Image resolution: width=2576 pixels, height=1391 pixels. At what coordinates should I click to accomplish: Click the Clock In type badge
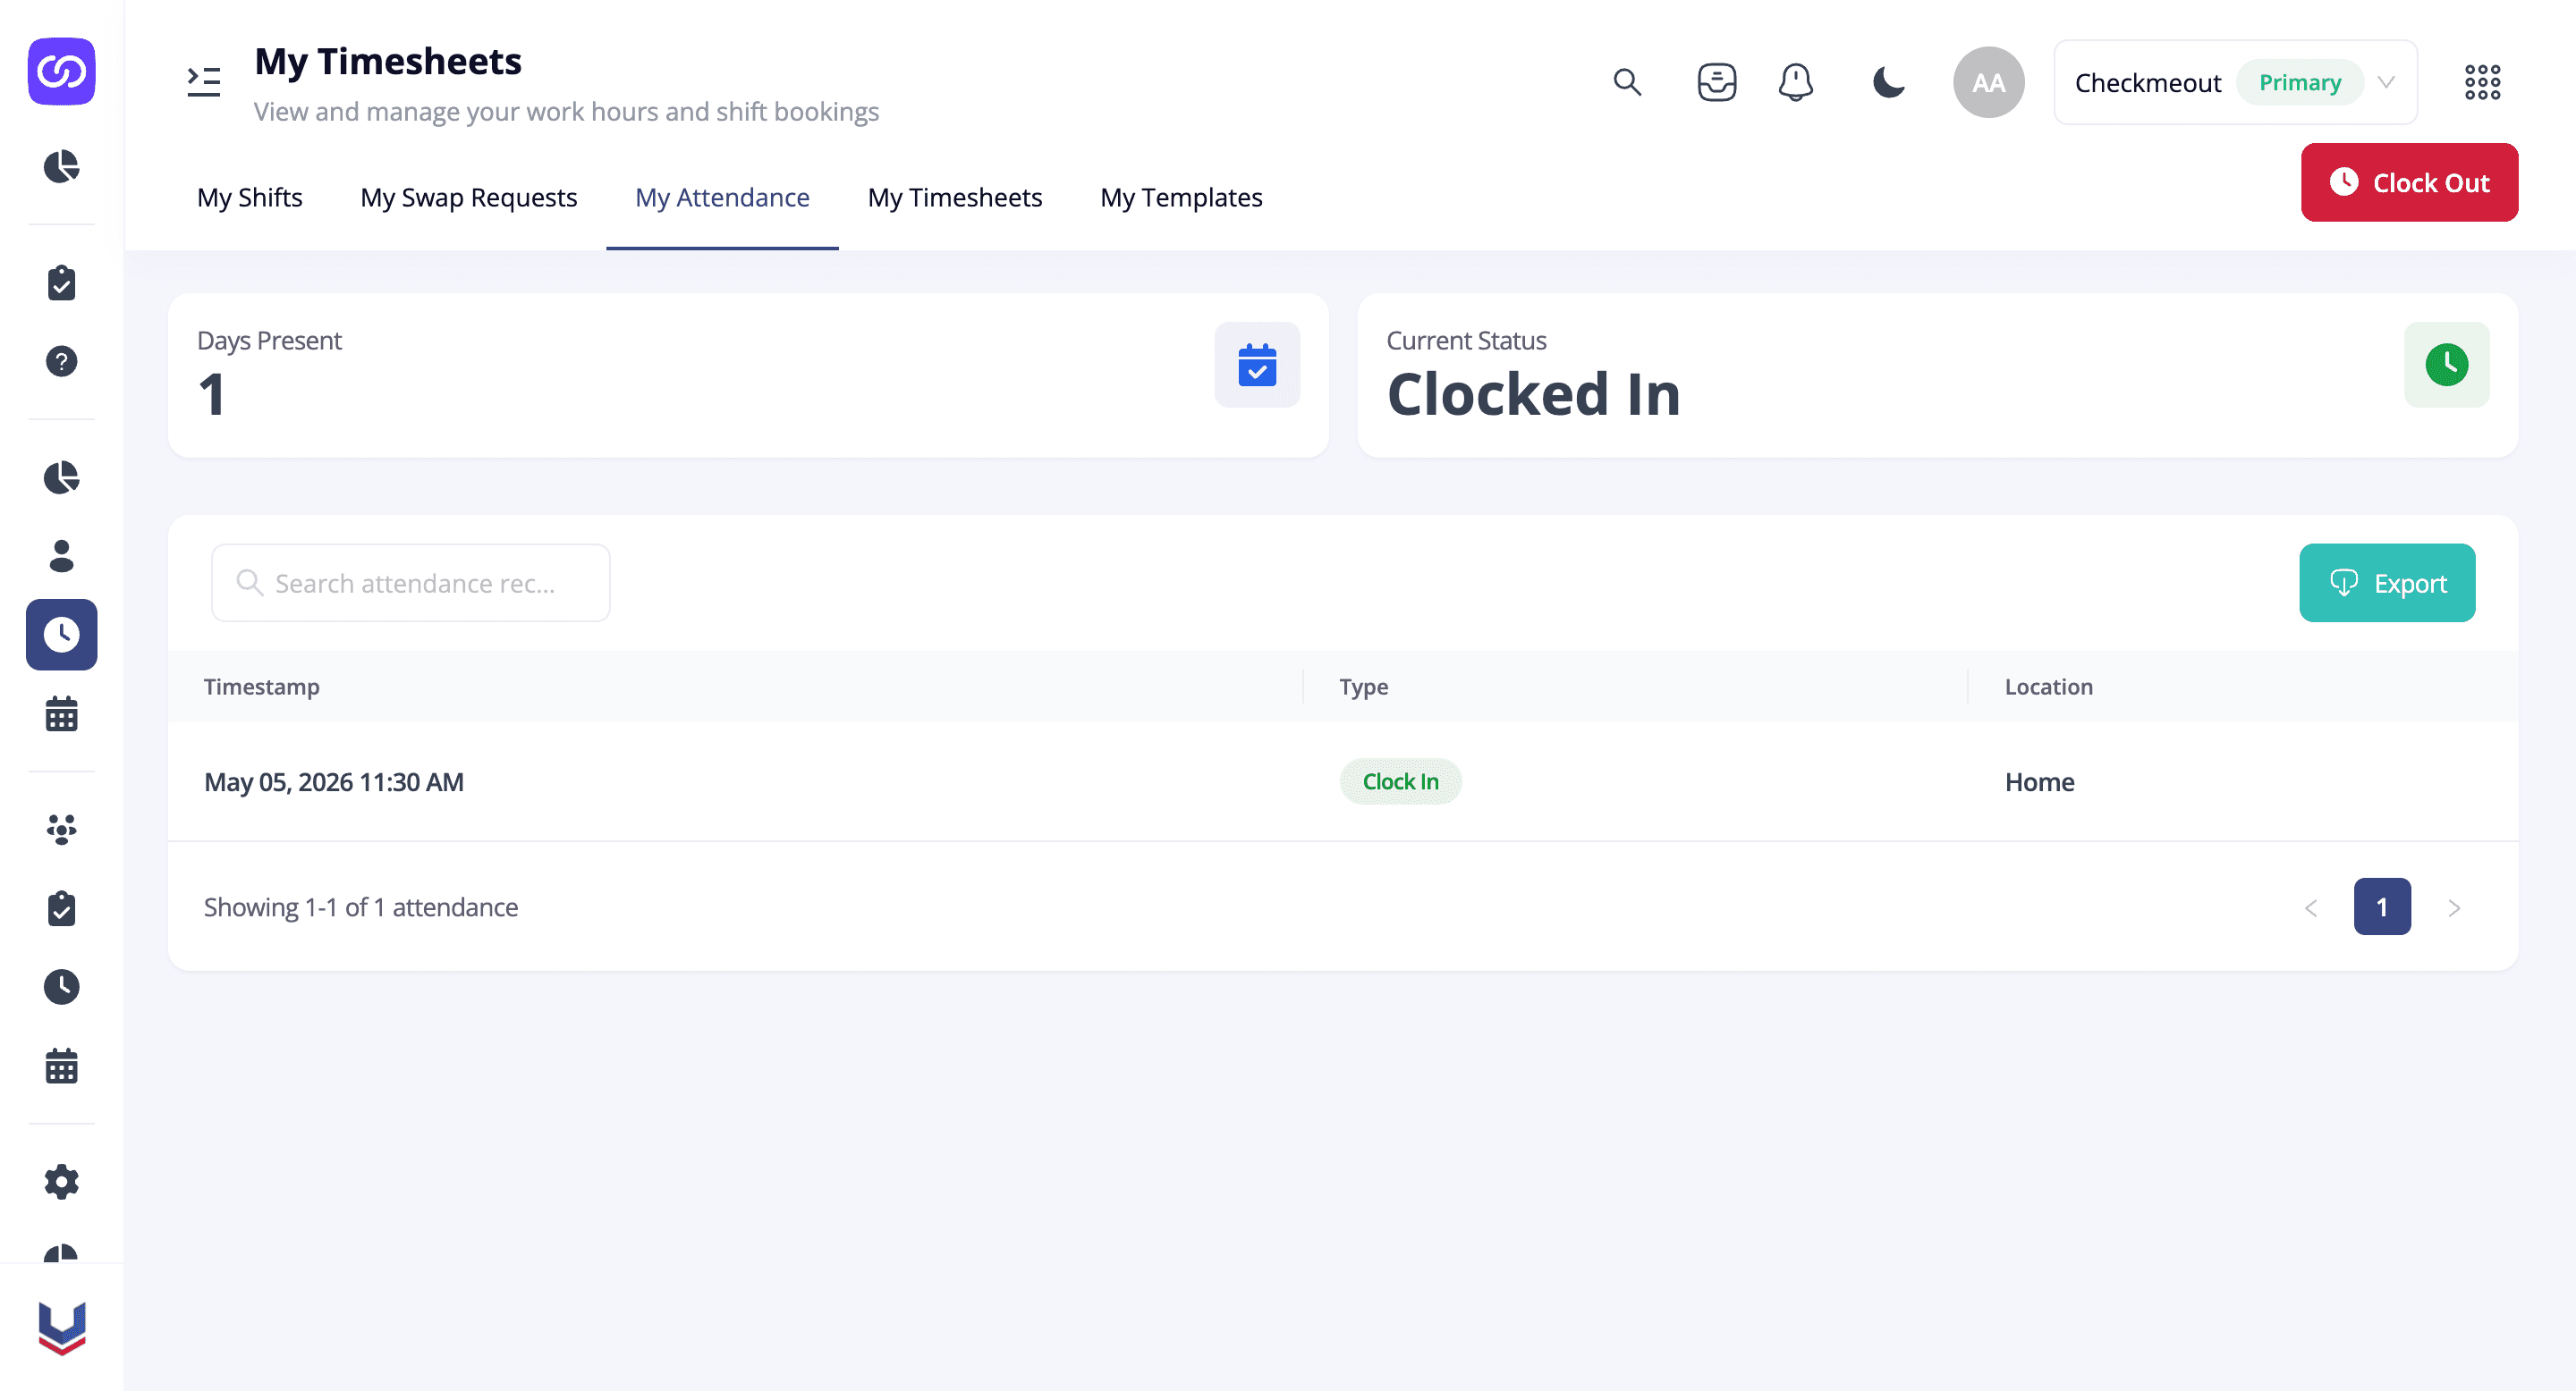click(1401, 781)
